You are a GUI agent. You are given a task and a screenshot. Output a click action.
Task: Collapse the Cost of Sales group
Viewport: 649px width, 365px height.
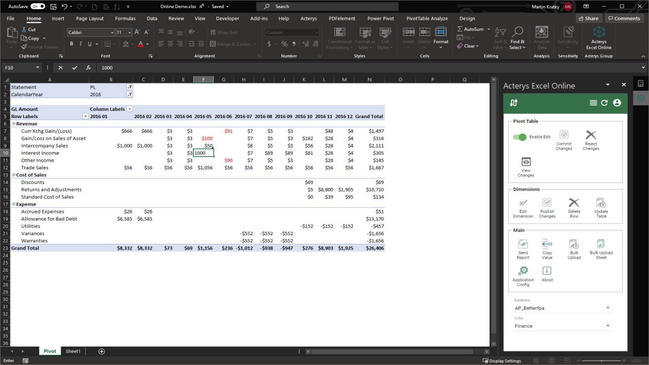pos(14,175)
